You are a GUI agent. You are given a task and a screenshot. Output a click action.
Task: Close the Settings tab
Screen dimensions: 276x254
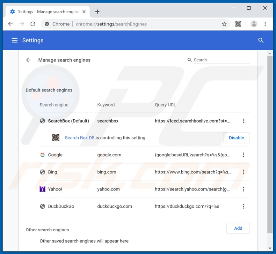(84, 12)
